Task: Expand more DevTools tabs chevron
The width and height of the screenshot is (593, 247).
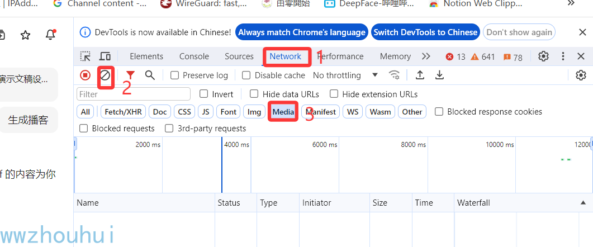Action: tap(426, 56)
